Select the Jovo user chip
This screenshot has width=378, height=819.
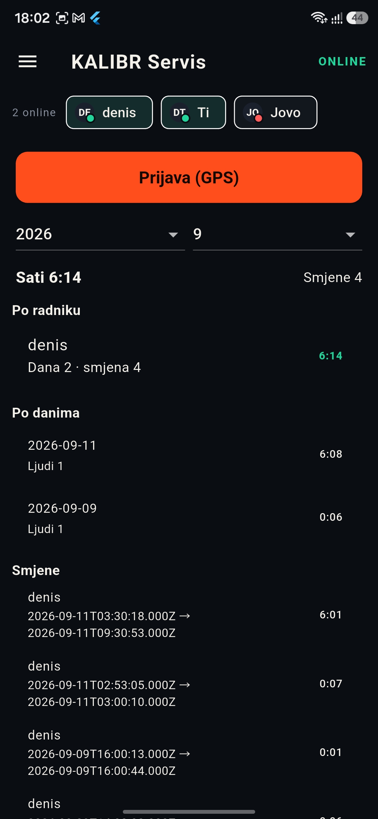275,112
